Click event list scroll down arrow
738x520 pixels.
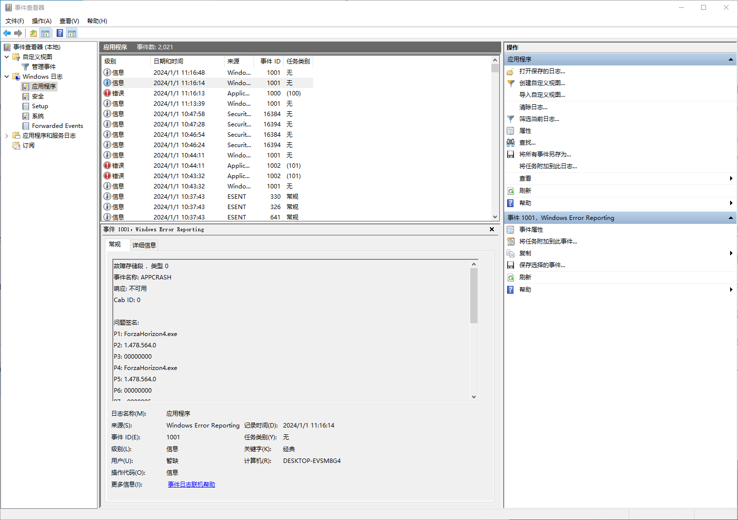click(x=495, y=217)
